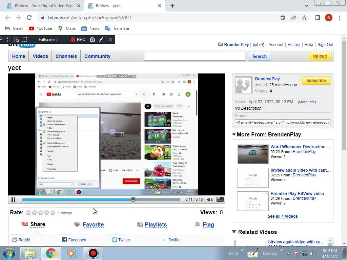347x260 pixels.
Task: Pause the yeet video playback
Action: pyautogui.click(x=13, y=199)
